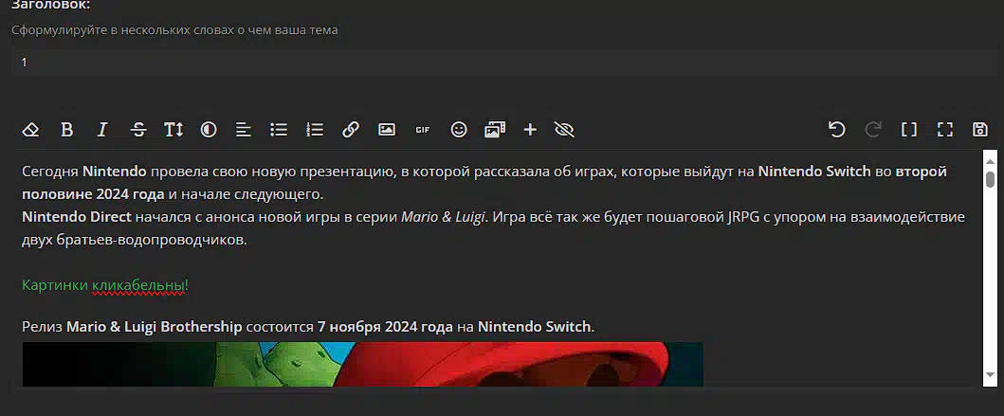Click the text '7 ноября 2024 года'
The image size is (1004, 416).
[386, 327]
